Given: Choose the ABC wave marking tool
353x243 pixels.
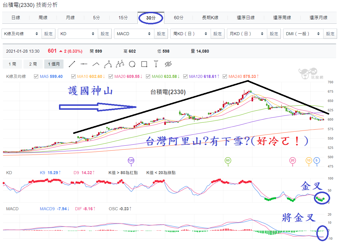Looking at the screenshot, I should (x=120, y=64).
